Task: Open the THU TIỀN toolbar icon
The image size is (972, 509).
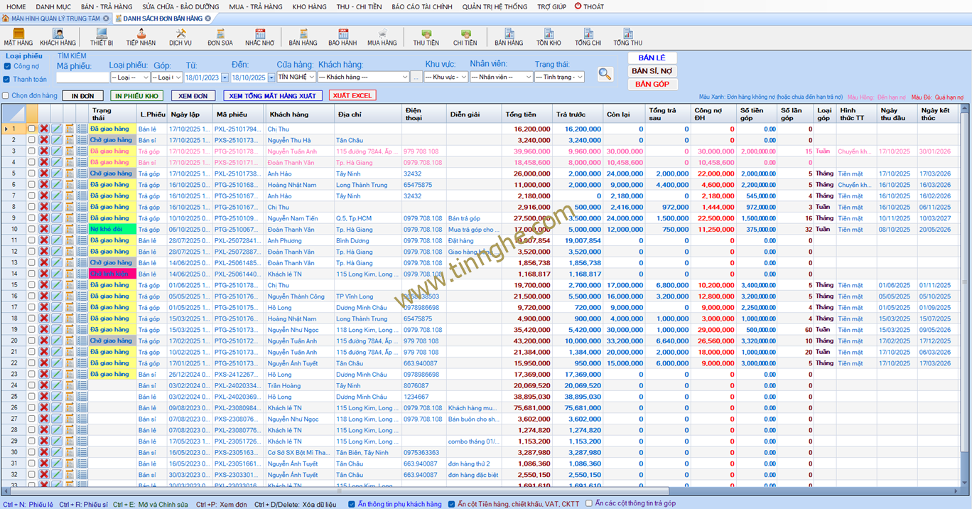Action: pyautogui.click(x=426, y=37)
